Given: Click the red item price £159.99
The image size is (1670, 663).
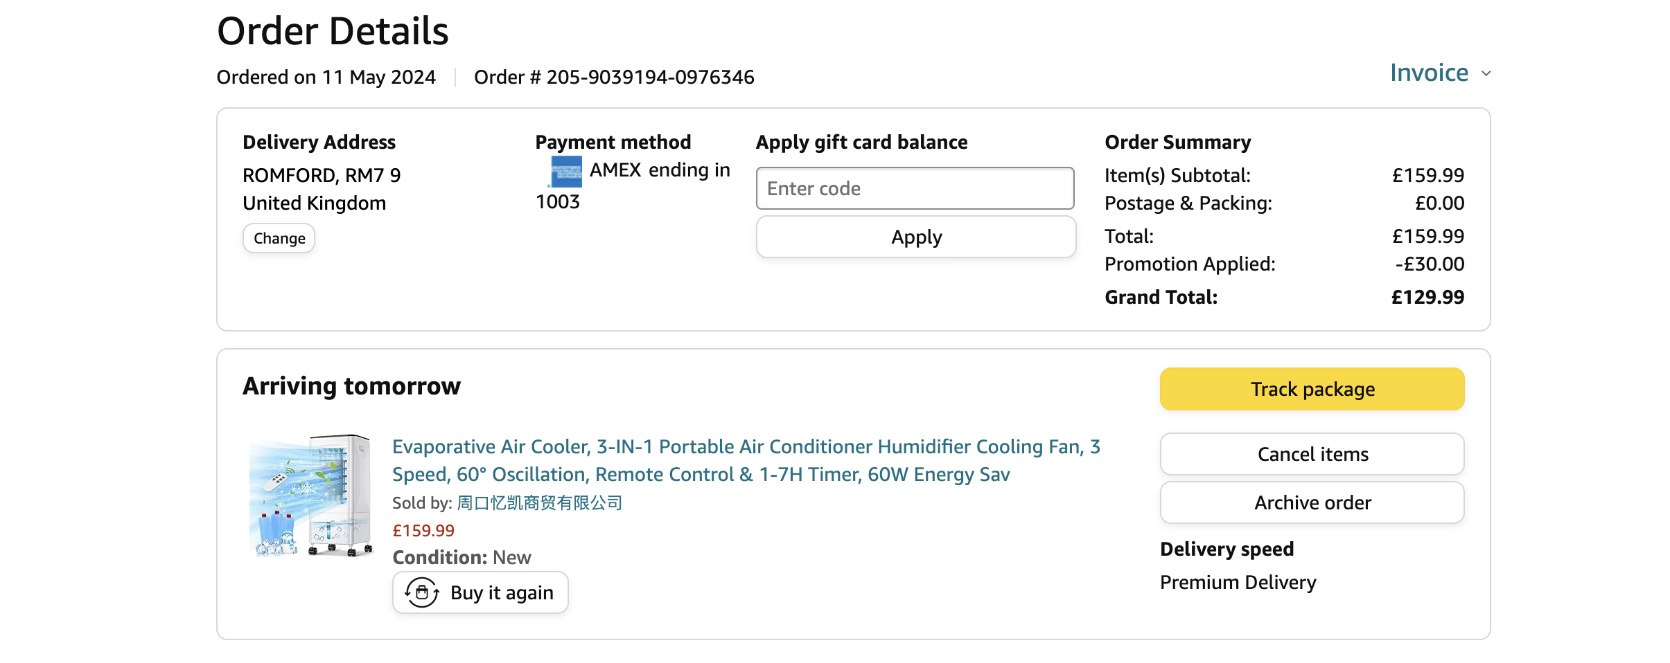Looking at the screenshot, I should pos(423,531).
